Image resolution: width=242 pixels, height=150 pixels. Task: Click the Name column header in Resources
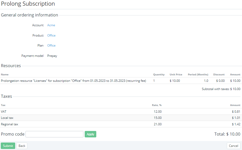5,75
